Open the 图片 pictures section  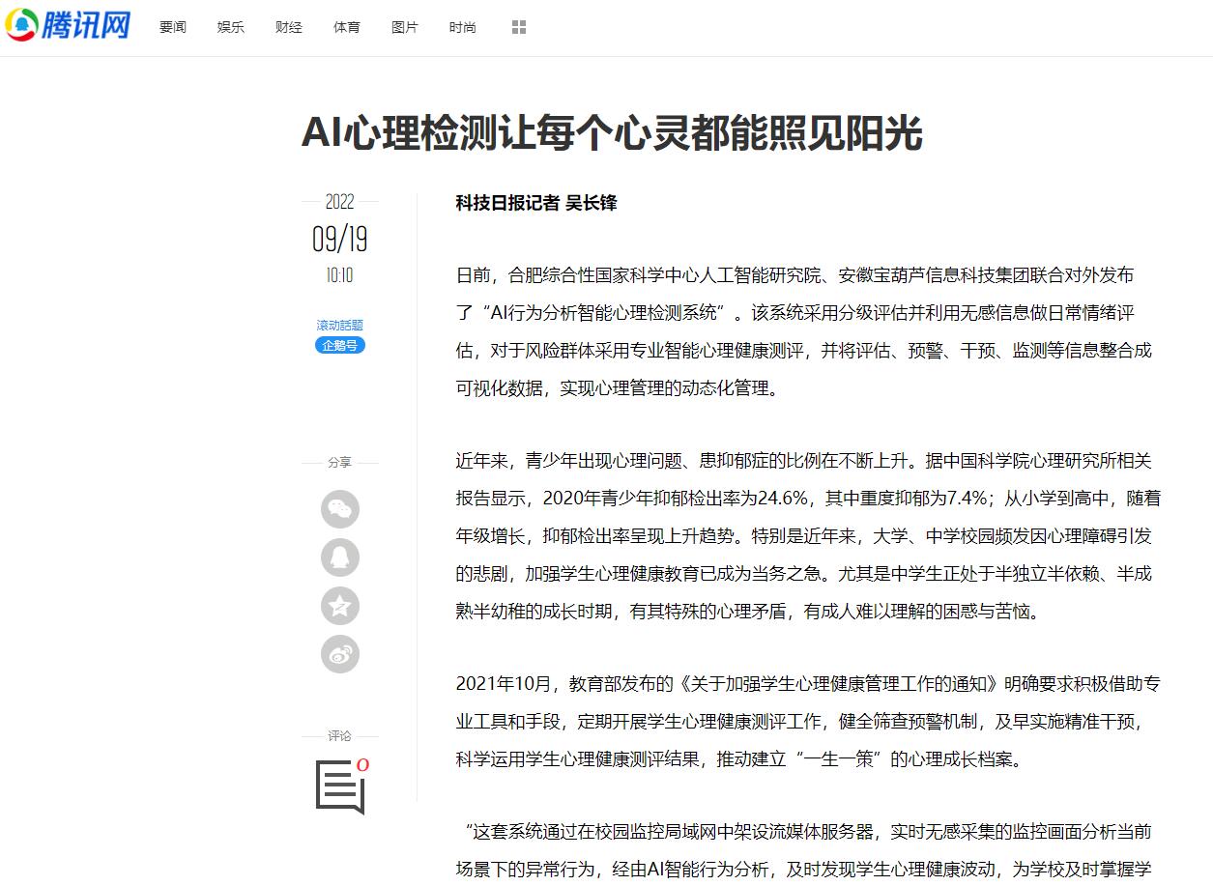(x=405, y=27)
